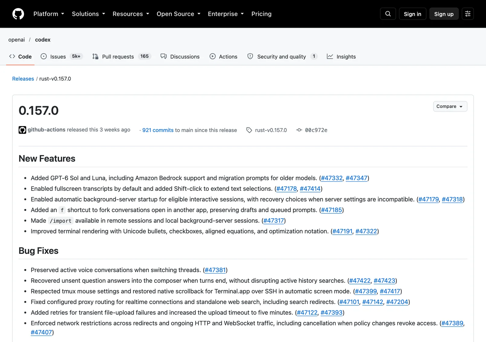Screen dimensions: 486x342
Task: Open the codex repository link
Action: click(43, 40)
